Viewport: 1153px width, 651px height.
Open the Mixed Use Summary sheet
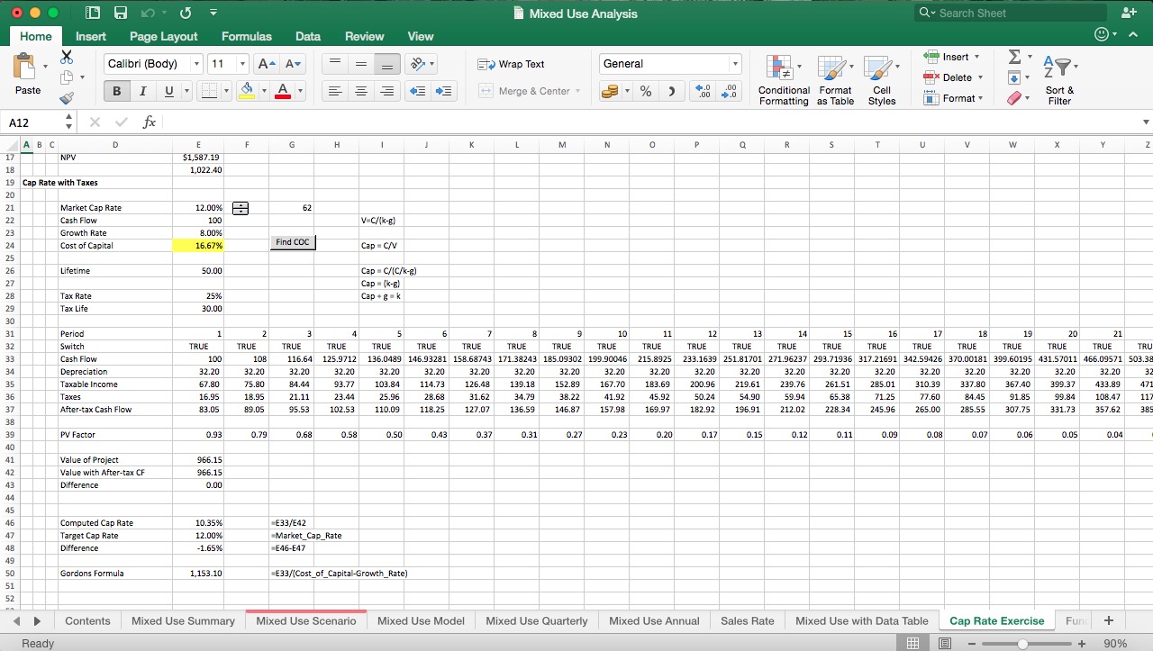tap(183, 620)
